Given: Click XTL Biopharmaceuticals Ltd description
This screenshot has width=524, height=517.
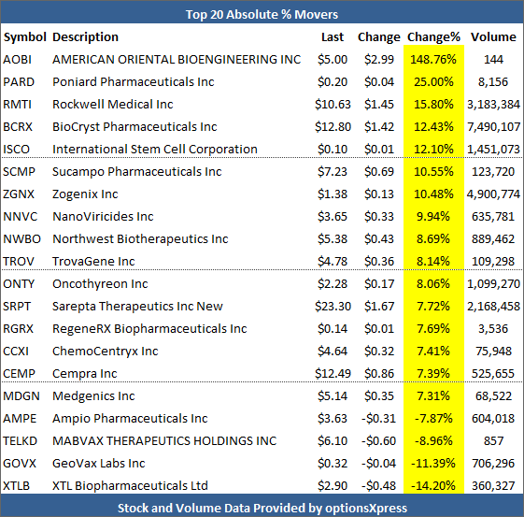Looking at the screenshot, I should 130,485.
